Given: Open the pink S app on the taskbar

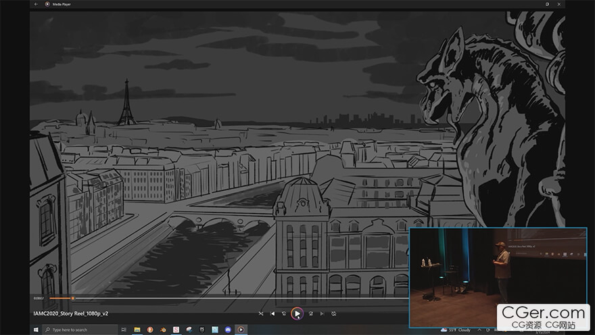Looking at the screenshot, I should [176, 330].
